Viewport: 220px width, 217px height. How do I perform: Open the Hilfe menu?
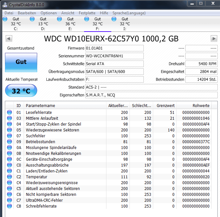104,13
